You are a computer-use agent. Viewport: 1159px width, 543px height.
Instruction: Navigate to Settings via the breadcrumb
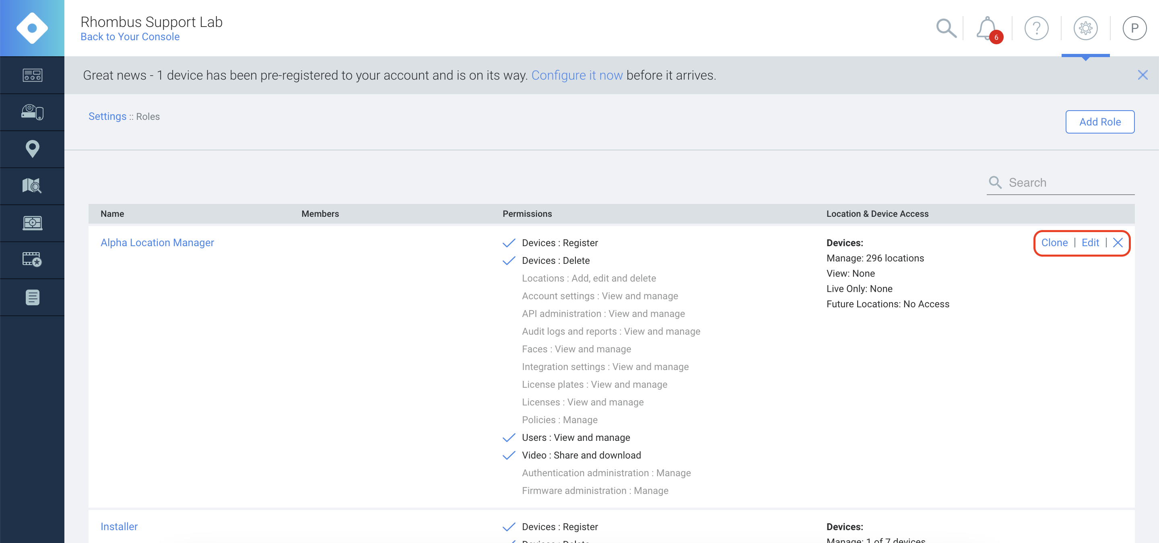(x=107, y=116)
